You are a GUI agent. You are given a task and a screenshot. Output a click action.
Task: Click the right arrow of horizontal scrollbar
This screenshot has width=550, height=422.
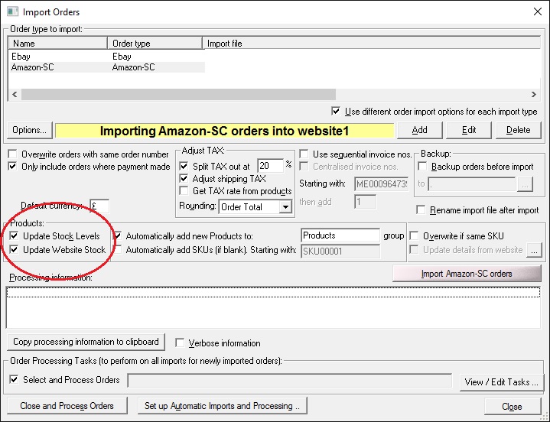point(533,94)
